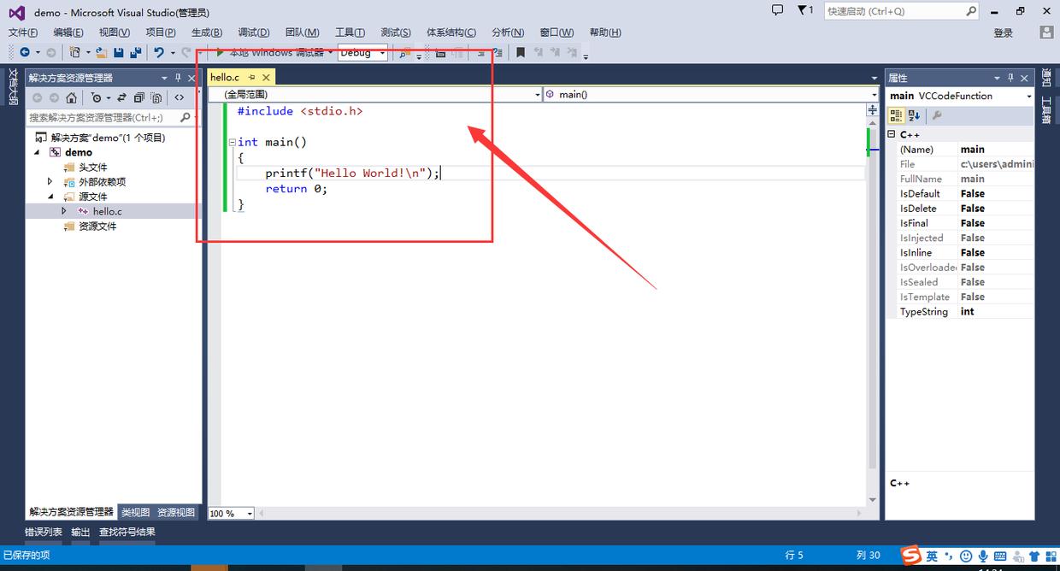Open the 错误列表 panel

pos(43,531)
